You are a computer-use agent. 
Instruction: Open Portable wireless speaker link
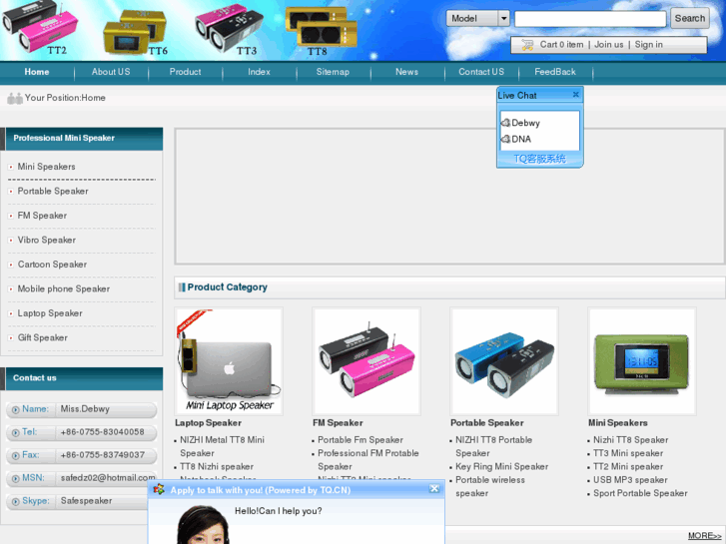(490, 486)
